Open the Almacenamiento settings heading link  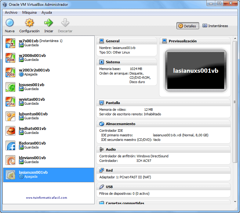click(121, 124)
